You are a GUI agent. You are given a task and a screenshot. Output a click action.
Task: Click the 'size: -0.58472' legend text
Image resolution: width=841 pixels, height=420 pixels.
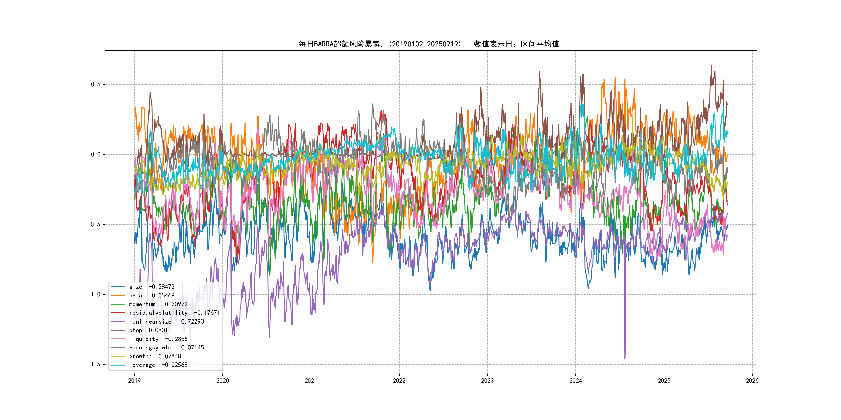[152, 287]
